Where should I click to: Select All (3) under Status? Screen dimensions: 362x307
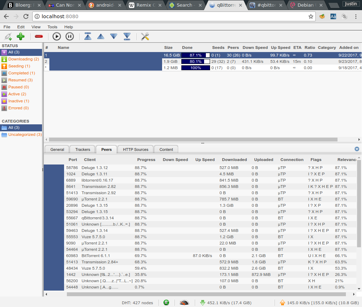pos(21,52)
